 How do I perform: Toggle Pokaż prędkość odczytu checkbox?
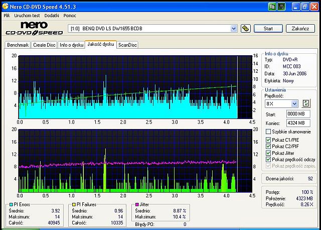click(x=268, y=159)
